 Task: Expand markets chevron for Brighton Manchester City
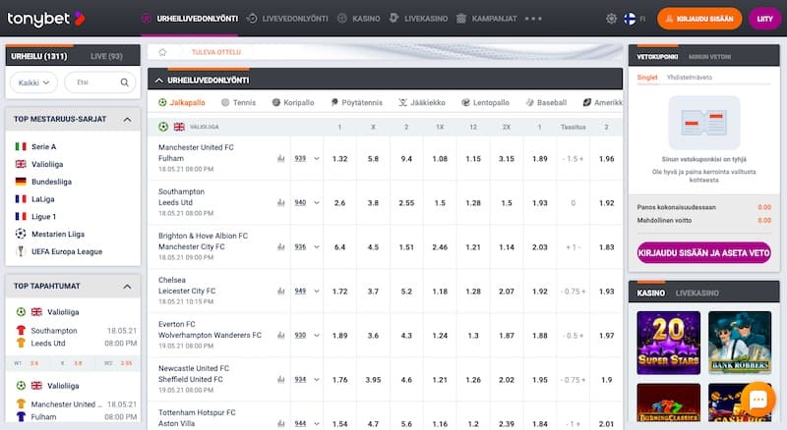(316, 246)
